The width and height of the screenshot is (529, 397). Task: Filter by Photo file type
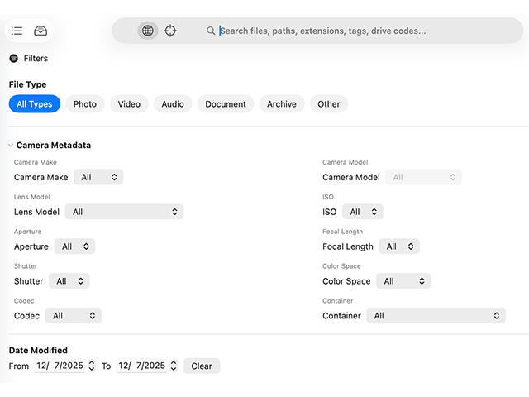coord(85,104)
